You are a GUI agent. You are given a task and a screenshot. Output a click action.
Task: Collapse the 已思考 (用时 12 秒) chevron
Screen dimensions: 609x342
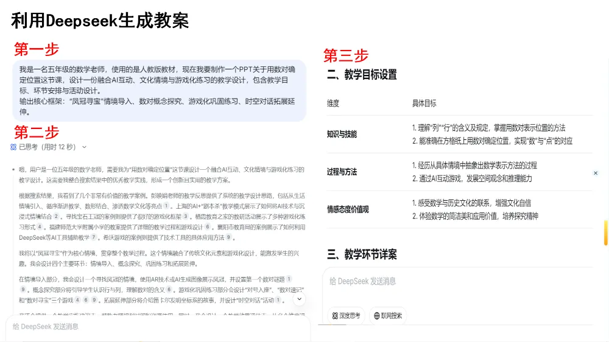[84, 147]
